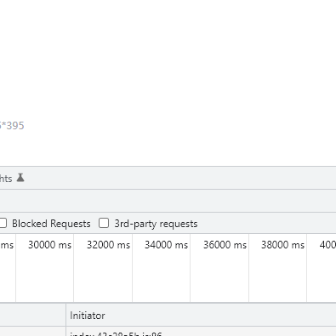Click the dimension text ending in *395
This screenshot has height=336, width=336.
12,126
